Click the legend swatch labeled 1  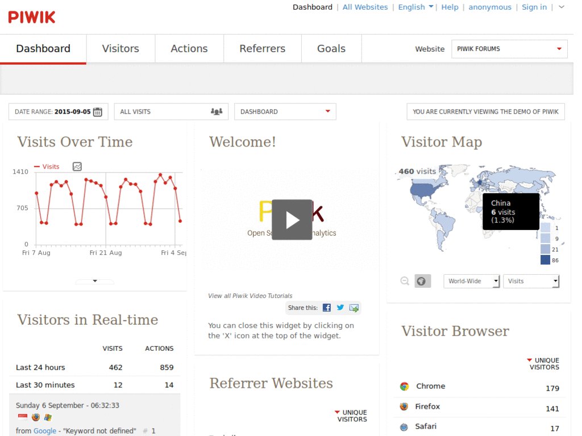click(545, 228)
